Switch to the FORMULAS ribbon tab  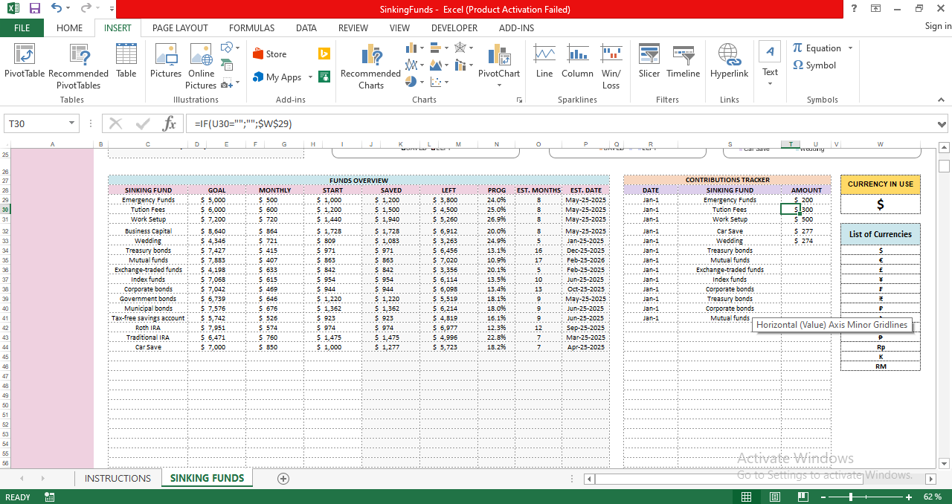pyautogui.click(x=251, y=28)
